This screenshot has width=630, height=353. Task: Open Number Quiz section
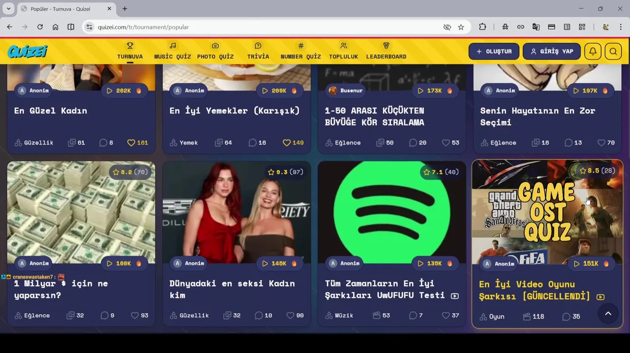pyautogui.click(x=301, y=51)
